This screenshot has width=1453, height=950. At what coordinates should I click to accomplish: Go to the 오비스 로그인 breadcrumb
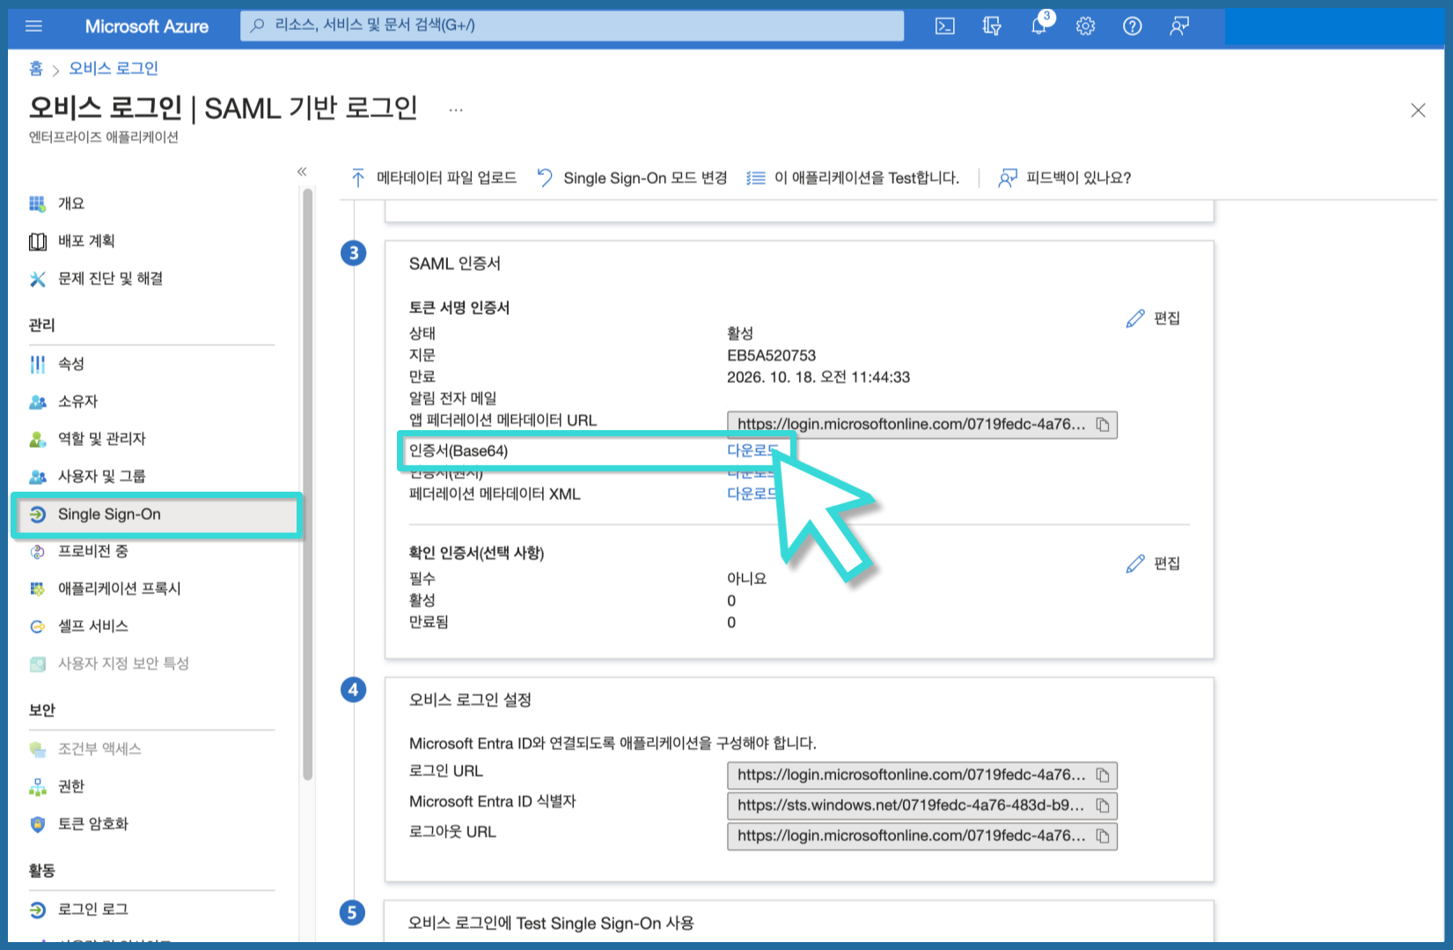[114, 69]
